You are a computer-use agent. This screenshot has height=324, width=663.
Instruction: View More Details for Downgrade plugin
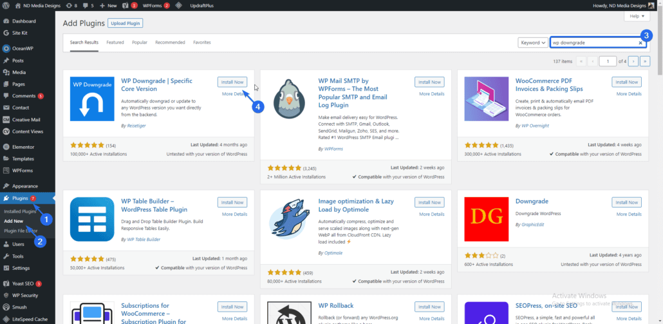click(629, 214)
